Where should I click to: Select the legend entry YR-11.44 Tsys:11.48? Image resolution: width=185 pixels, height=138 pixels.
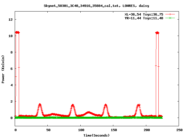tap(144, 18)
